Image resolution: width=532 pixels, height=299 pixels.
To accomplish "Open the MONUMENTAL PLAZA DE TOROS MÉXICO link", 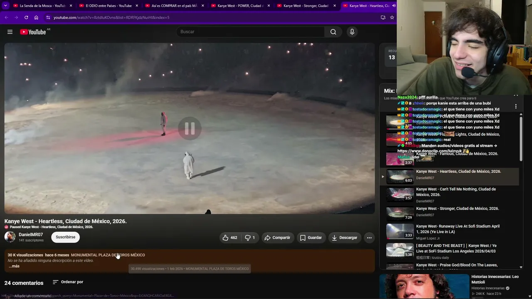I will coord(108,255).
